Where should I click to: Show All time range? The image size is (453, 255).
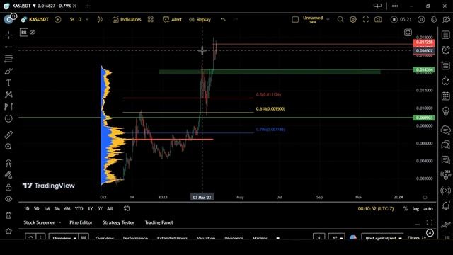(110, 208)
